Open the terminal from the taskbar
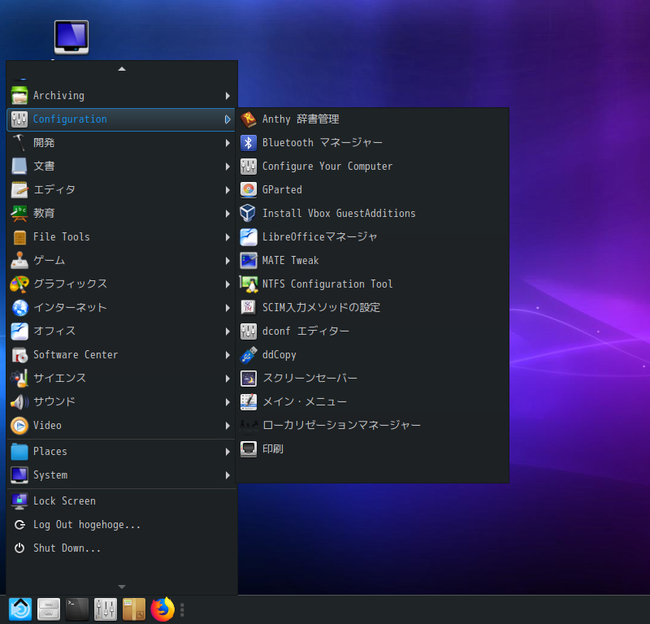The width and height of the screenshot is (650, 624). [x=76, y=609]
